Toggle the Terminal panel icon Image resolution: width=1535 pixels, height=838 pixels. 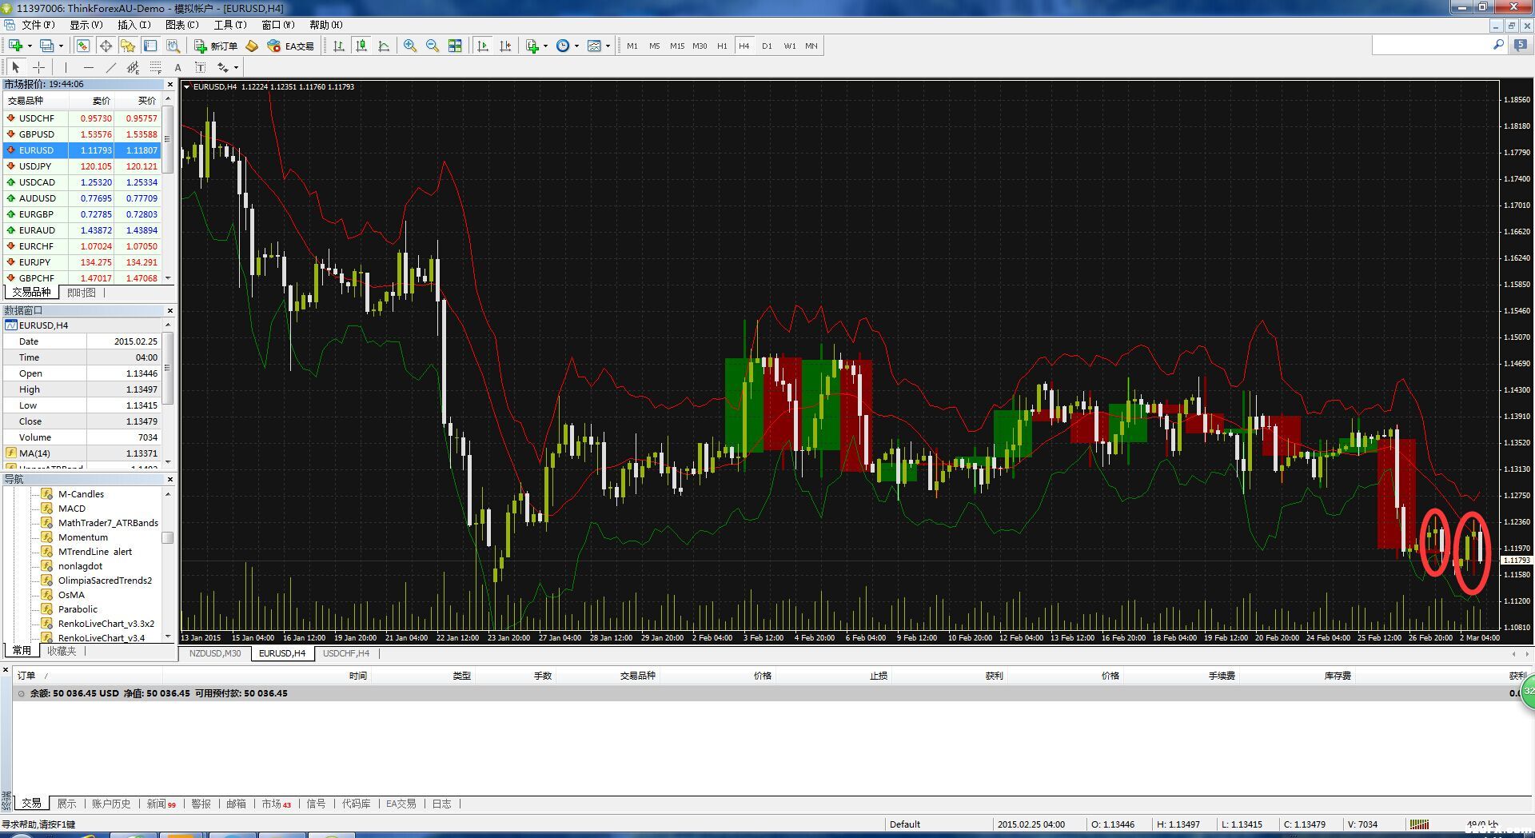click(x=150, y=46)
